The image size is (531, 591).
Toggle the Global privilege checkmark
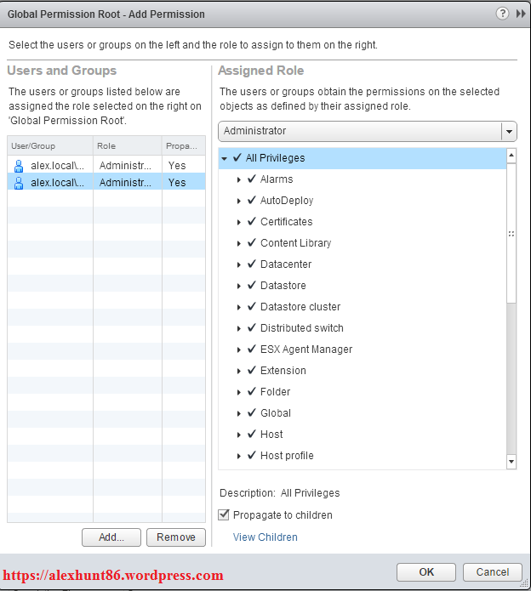[252, 413]
